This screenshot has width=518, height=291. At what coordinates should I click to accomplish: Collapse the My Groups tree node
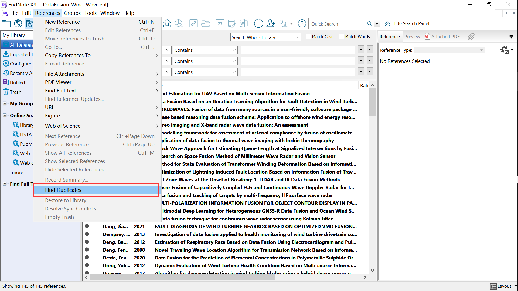(x=5, y=103)
